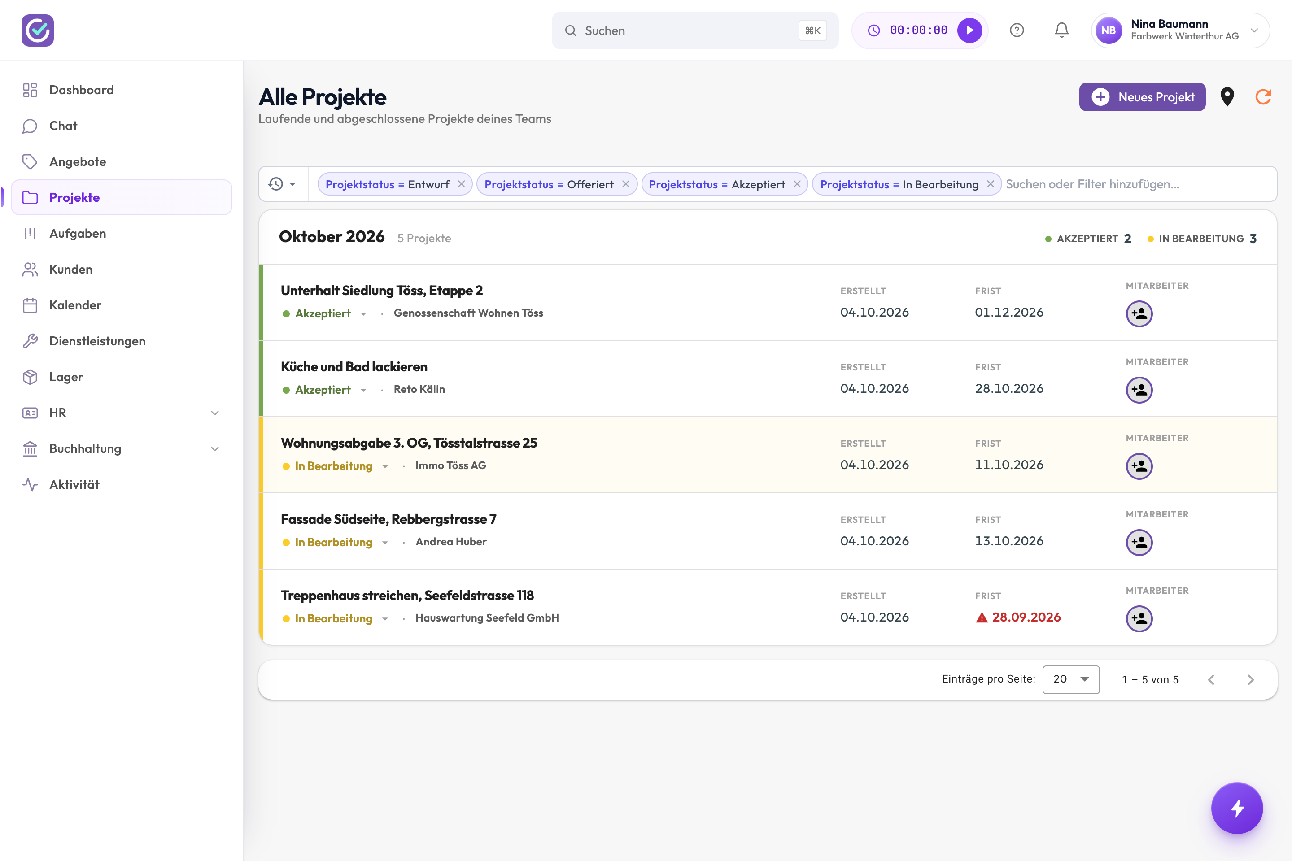Remove the Projektstatus = Entwurf filter
Image resolution: width=1292 pixels, height=861 pixels.
pyautogui.click(x=462, y=184)
